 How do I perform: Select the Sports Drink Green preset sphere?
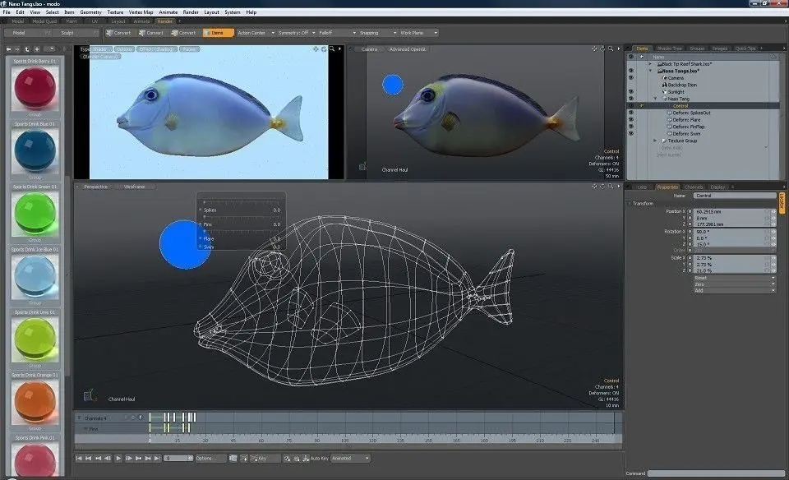35,214
